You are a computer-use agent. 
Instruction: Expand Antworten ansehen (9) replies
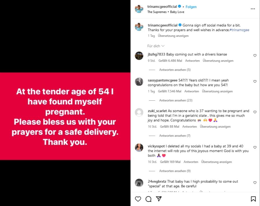(175, 171)
